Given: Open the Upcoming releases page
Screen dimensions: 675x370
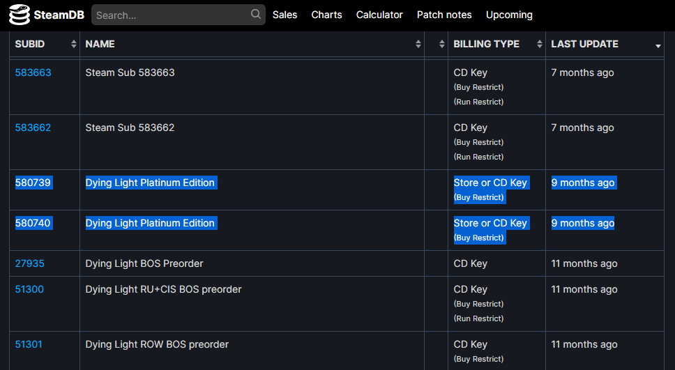Looking at the screenshot, I should (509, 15).
